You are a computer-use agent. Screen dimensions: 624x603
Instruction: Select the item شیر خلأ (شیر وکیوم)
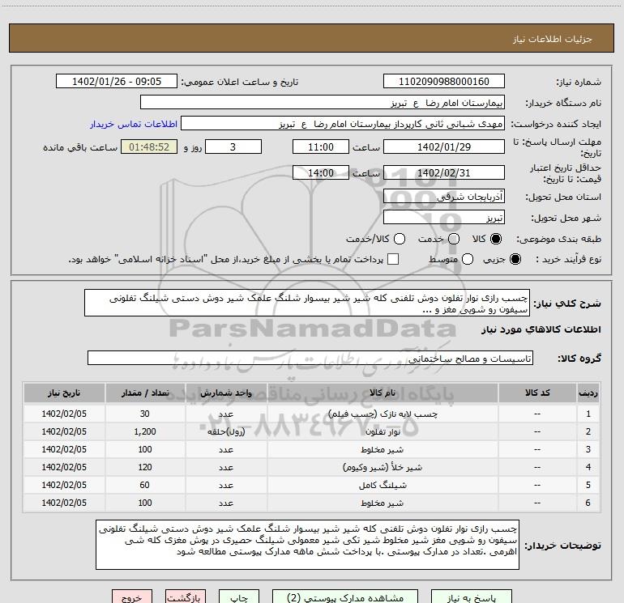coord(383,468)
